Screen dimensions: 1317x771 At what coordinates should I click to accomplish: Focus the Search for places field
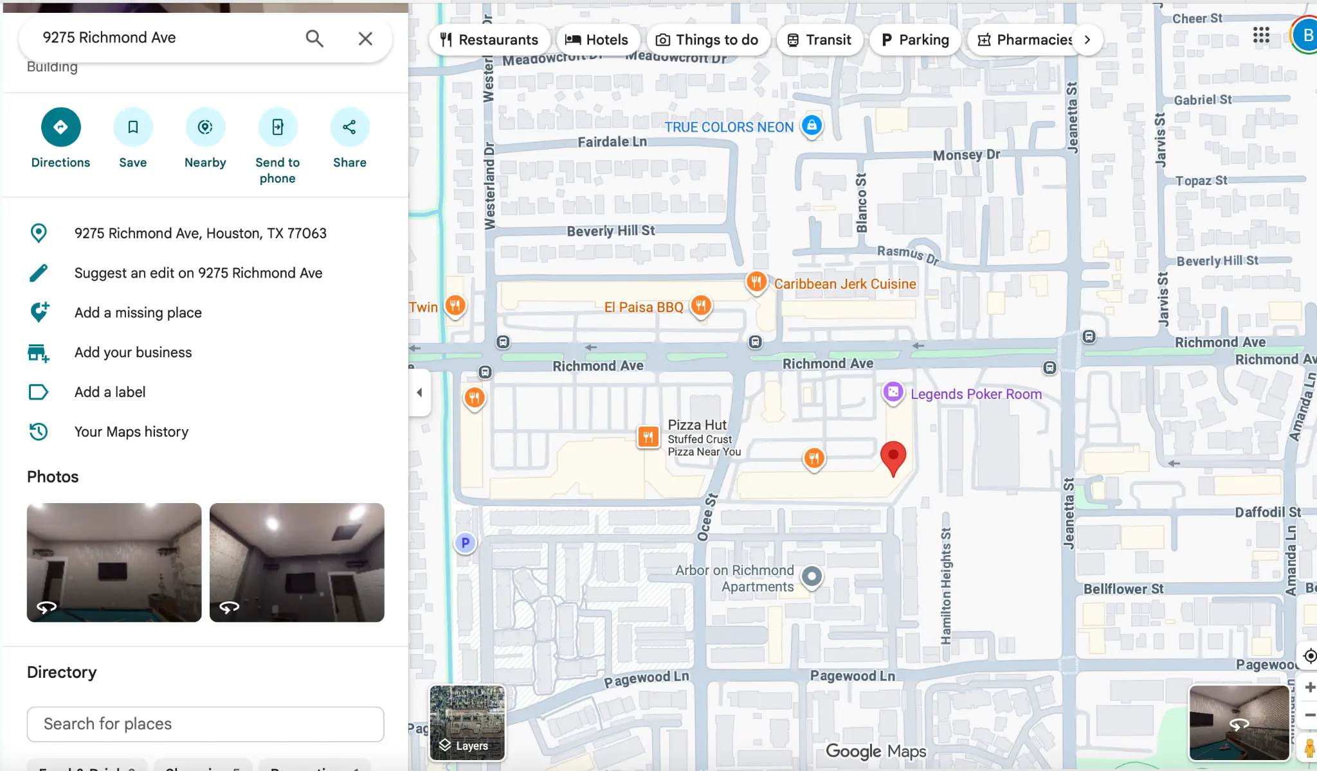(x=205, y=724)
